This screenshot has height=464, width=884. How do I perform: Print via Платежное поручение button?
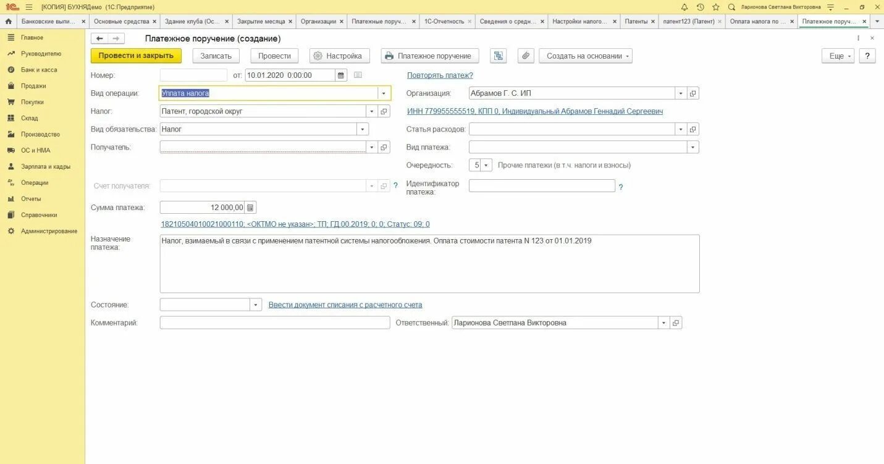click(x=430, y=56)
